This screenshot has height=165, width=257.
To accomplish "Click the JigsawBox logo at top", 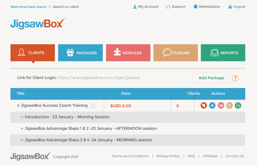I will (x=37, y=24).
